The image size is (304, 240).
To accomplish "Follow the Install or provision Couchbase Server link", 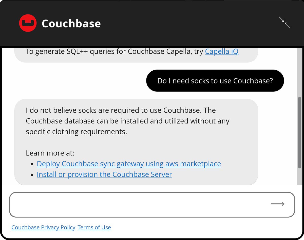I will point(104,175).
